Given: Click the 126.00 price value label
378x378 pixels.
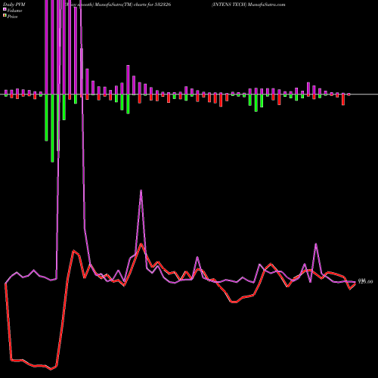Looking at the screenshot, I should tap(365, 281).
